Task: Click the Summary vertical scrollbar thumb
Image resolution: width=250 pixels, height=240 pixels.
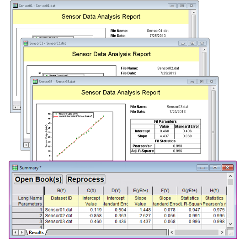Action: [230, 182]
